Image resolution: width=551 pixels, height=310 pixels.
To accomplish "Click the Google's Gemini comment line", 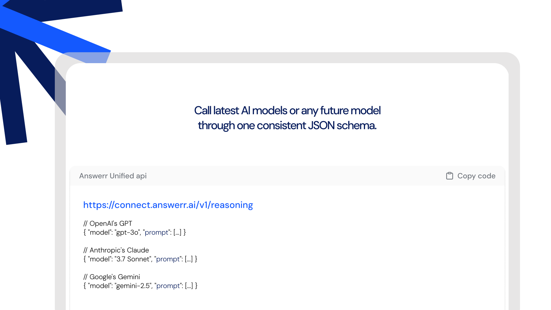I will click(112, 277).
